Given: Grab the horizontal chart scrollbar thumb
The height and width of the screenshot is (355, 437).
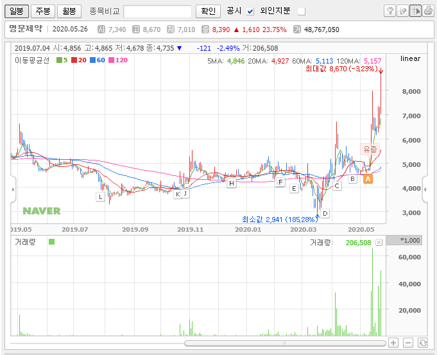Looking at the screenshot, I should click(285, 343).
